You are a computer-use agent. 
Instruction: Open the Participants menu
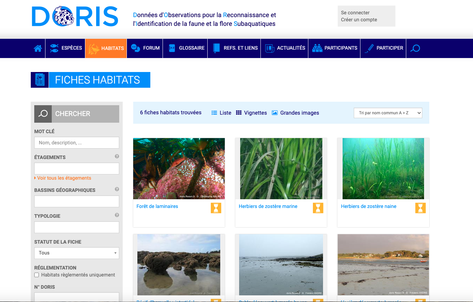335,48
